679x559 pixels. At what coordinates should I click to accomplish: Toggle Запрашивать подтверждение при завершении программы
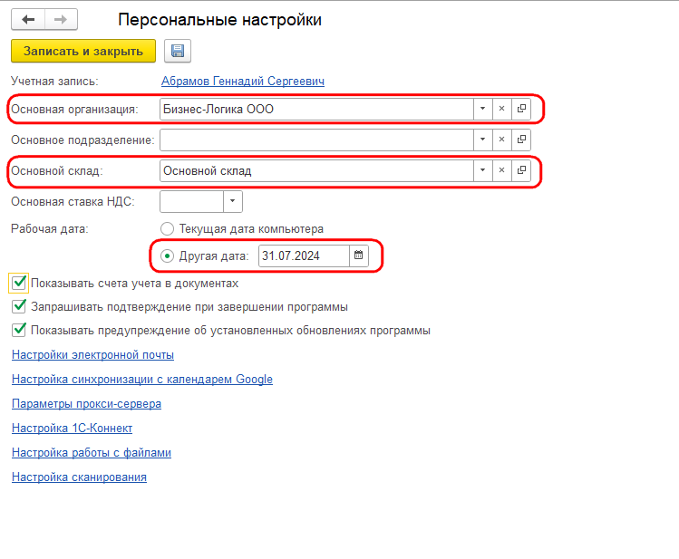click(19, 306)
